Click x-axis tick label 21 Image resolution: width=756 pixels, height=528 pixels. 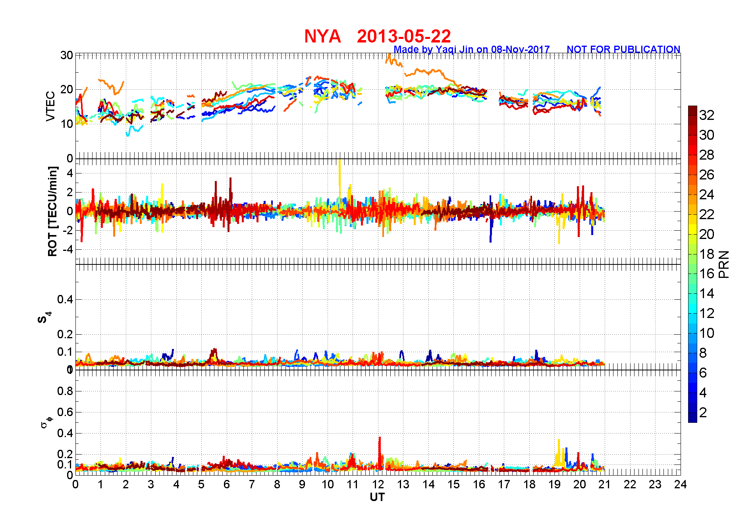click(x=605, y=484)
